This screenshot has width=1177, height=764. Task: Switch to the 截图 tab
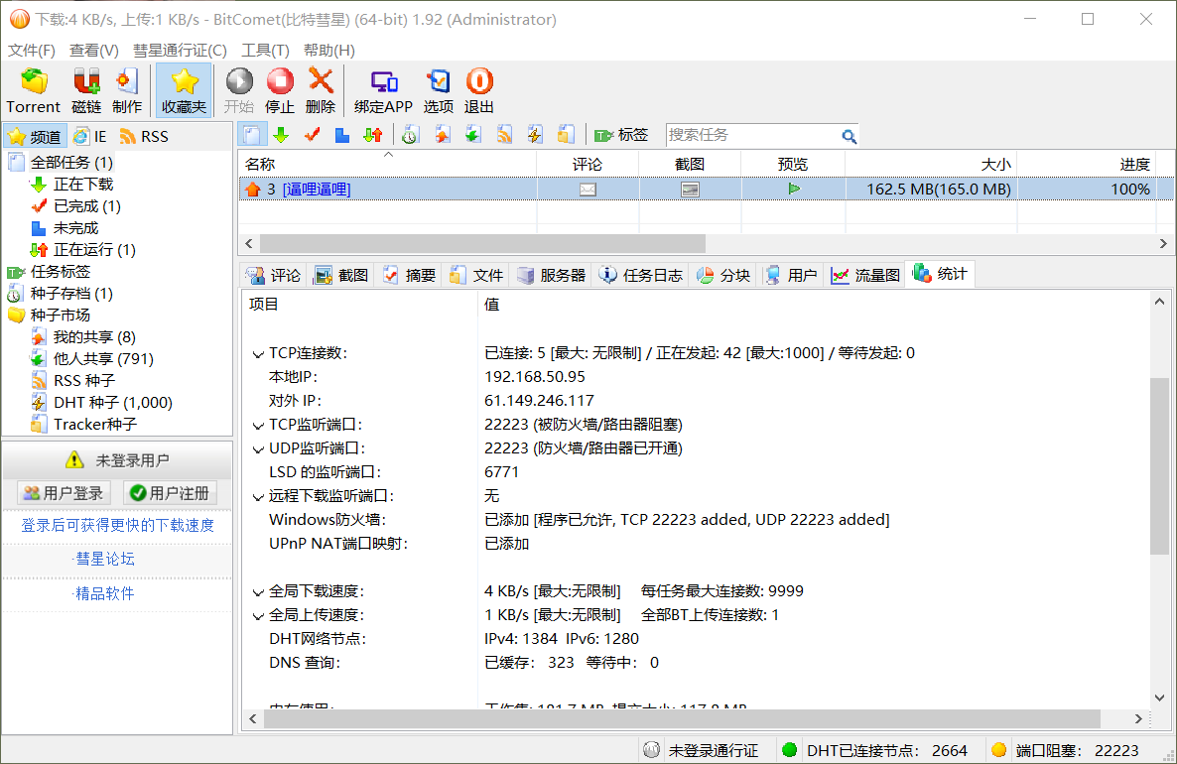pyautogui.click(x=341, y=276)
